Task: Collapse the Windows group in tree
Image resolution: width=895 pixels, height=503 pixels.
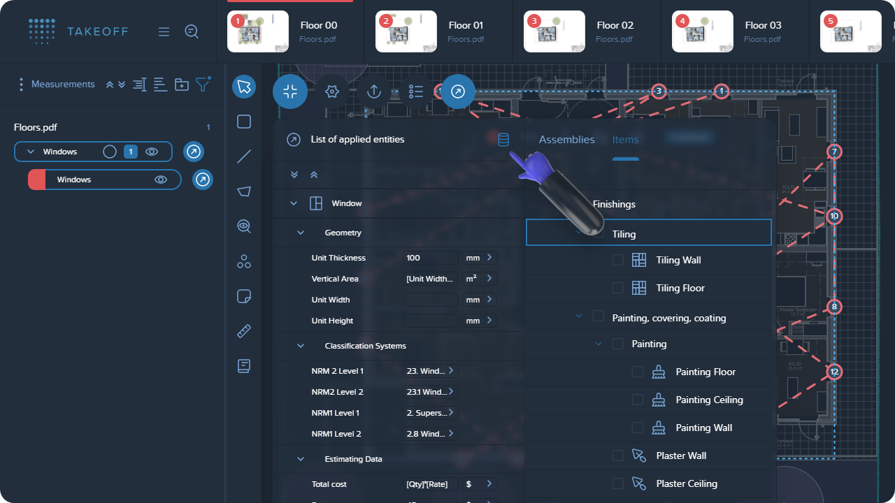Action: click(31, 152)
